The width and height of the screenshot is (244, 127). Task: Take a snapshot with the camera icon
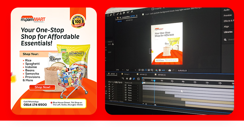[170, 70]
